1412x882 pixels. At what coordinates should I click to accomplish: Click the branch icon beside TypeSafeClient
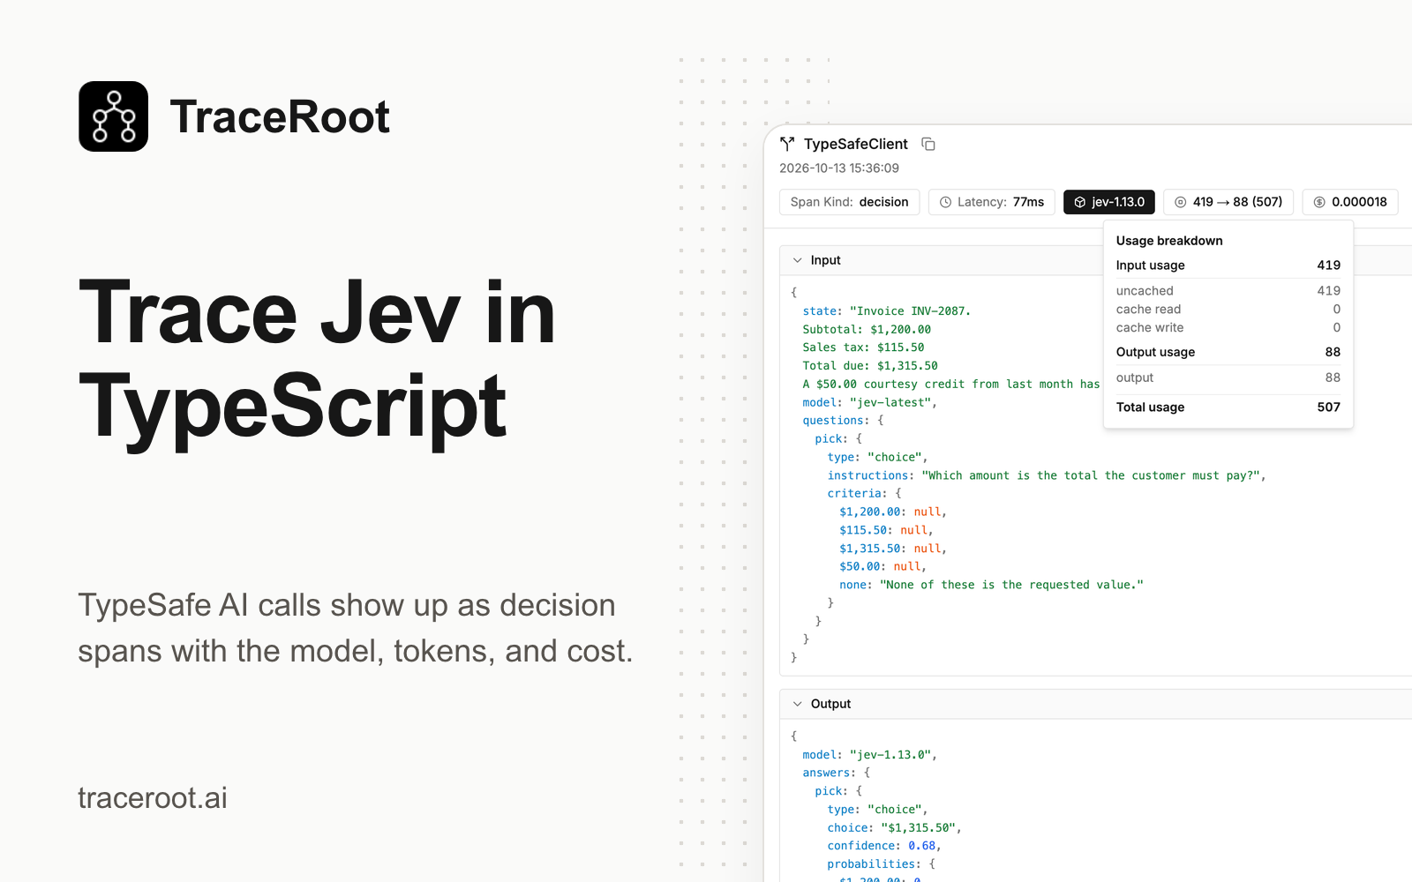(787, 144)
